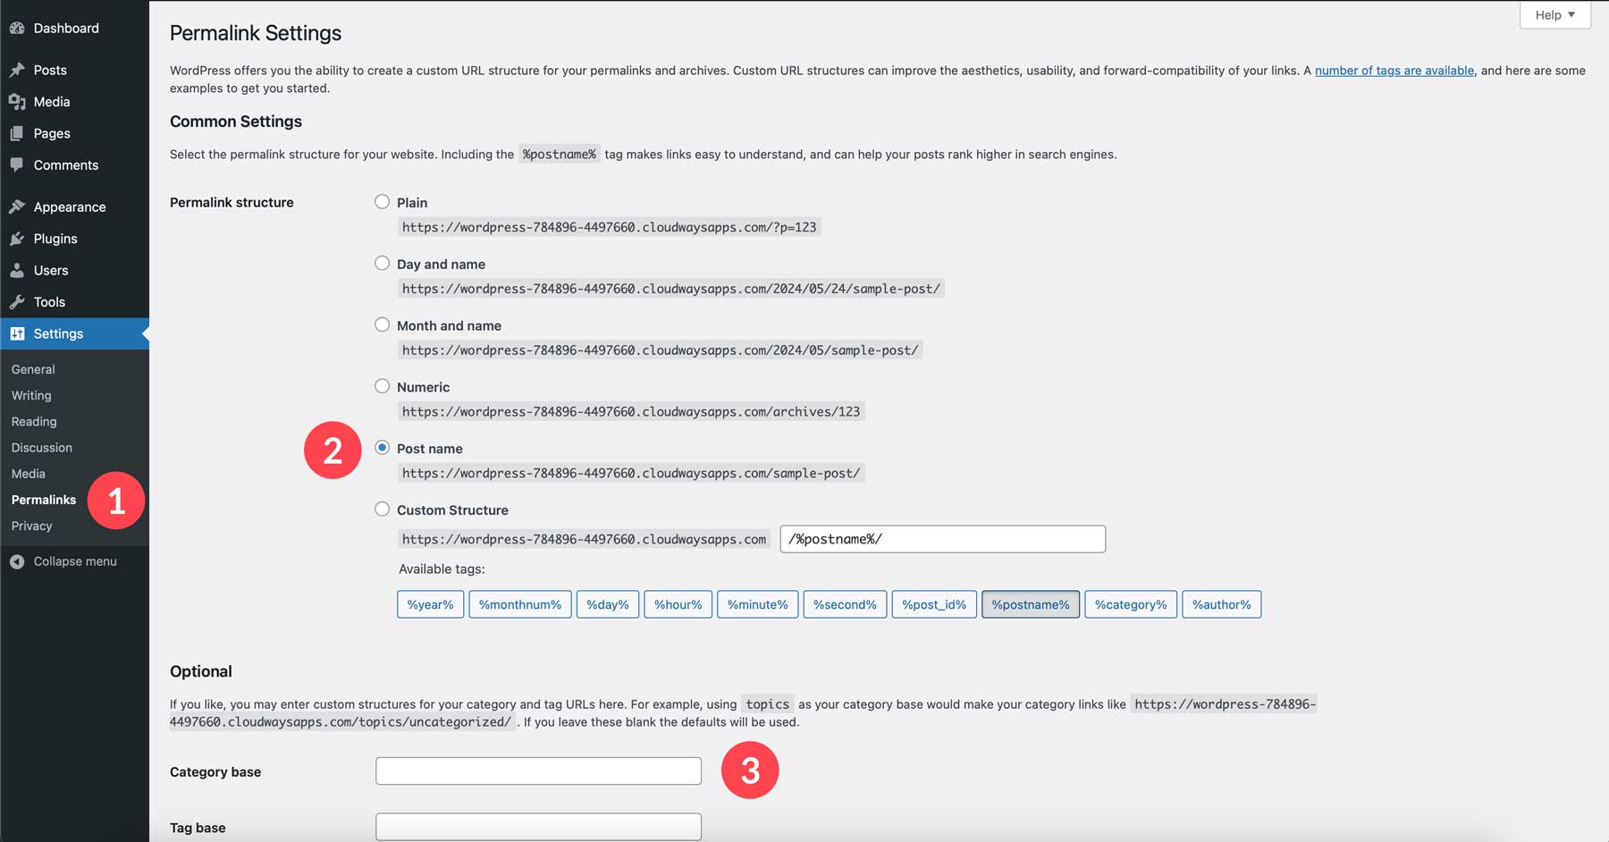Open the Settings menu item

pyautogui.click(x=58, y=333)
